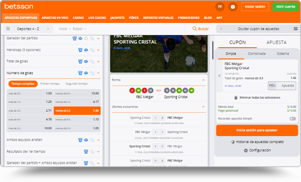Collapse the Forma section
This screenshot has width=301, height=182.
[x=203, y=80]
